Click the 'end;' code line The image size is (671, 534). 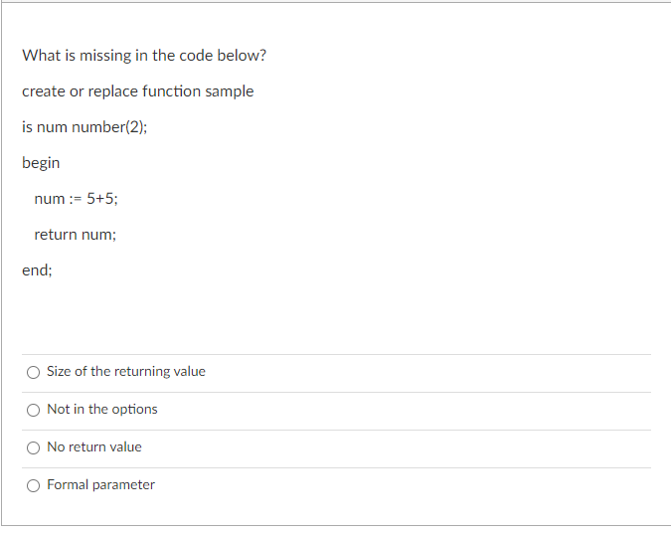37,270
